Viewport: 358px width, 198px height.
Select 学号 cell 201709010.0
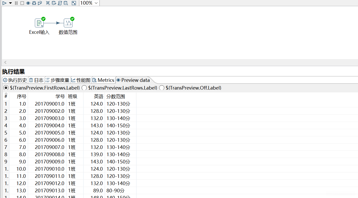(47, 169)
